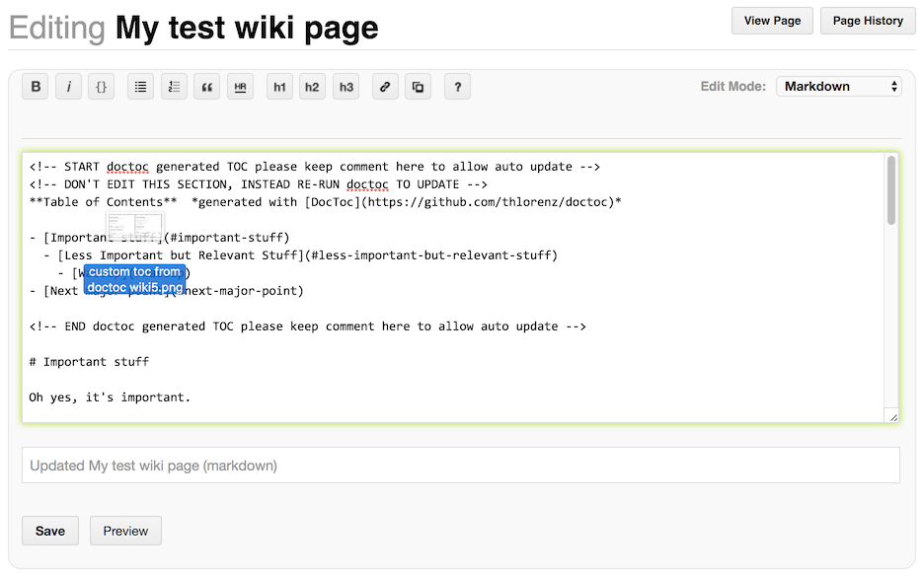Open the Edit Mode Markdown dropdown
The image size is (923, 576).
[839, 87]
